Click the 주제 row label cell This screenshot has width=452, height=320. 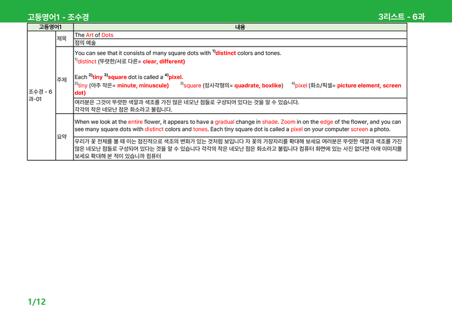[64, 80]
